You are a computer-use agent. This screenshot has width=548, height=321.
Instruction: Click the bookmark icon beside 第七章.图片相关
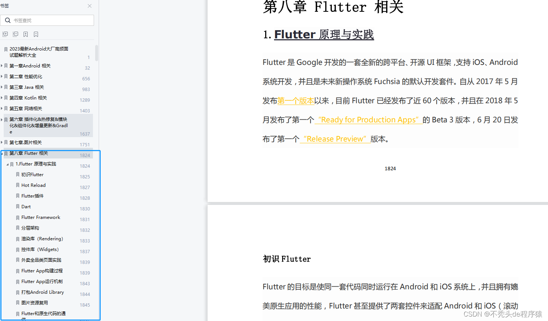6,142
